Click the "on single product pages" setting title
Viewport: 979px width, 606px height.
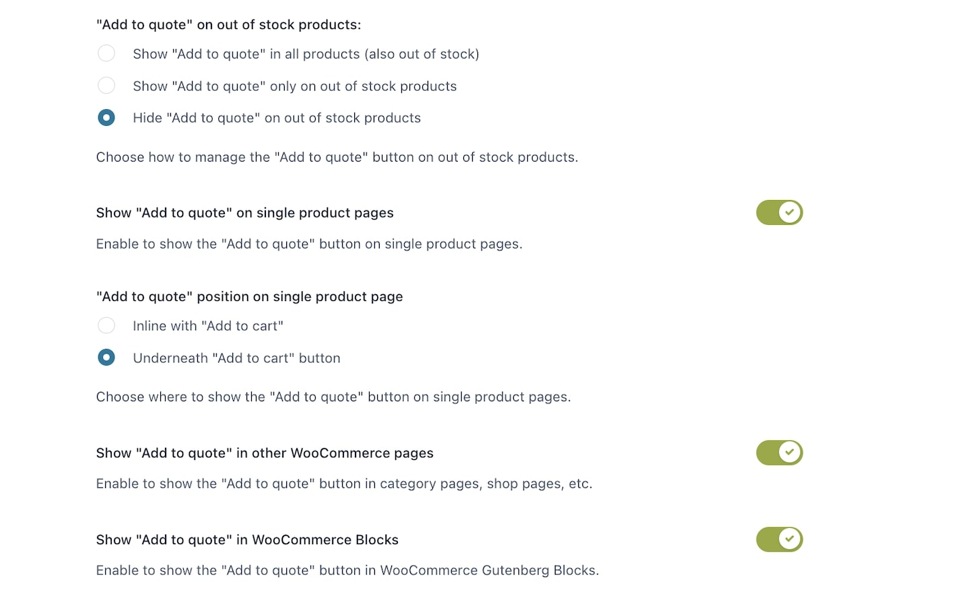245,213
